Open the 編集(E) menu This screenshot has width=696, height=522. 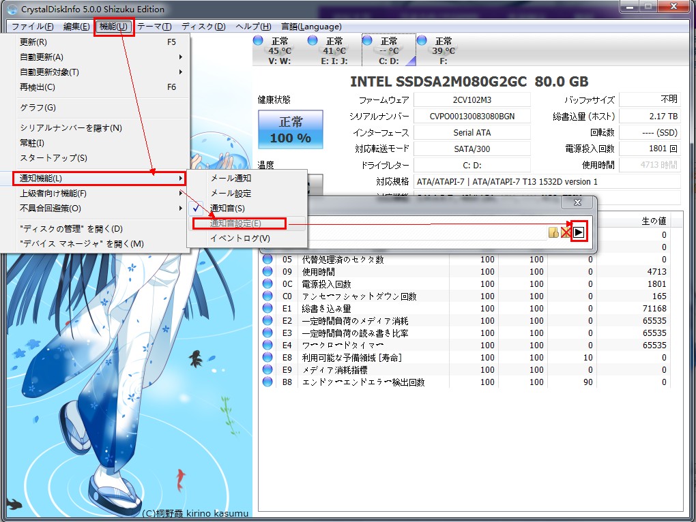pyautogui.click(x=76, y=27)
